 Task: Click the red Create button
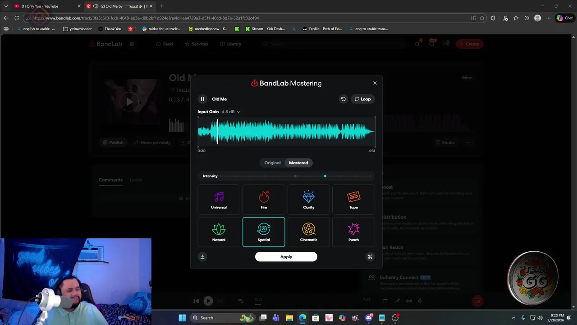click(x=469, y=44)
